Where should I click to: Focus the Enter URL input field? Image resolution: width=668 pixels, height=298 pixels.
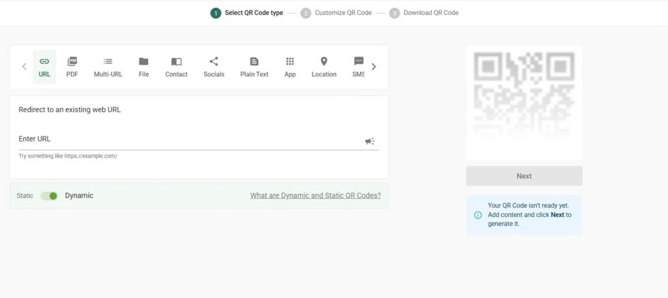click(x=189, y=140)
